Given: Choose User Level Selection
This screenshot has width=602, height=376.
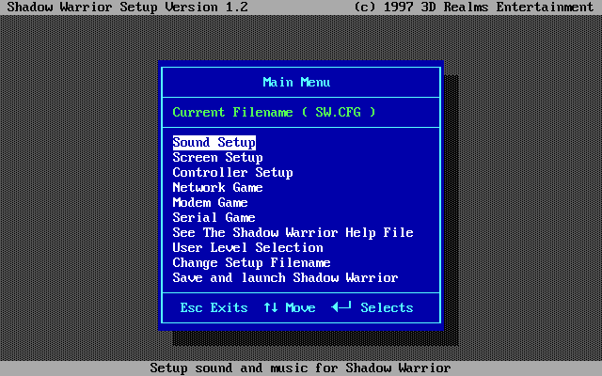Looking at the screenshot, I should pyautogui.click(x=247, y=248).
